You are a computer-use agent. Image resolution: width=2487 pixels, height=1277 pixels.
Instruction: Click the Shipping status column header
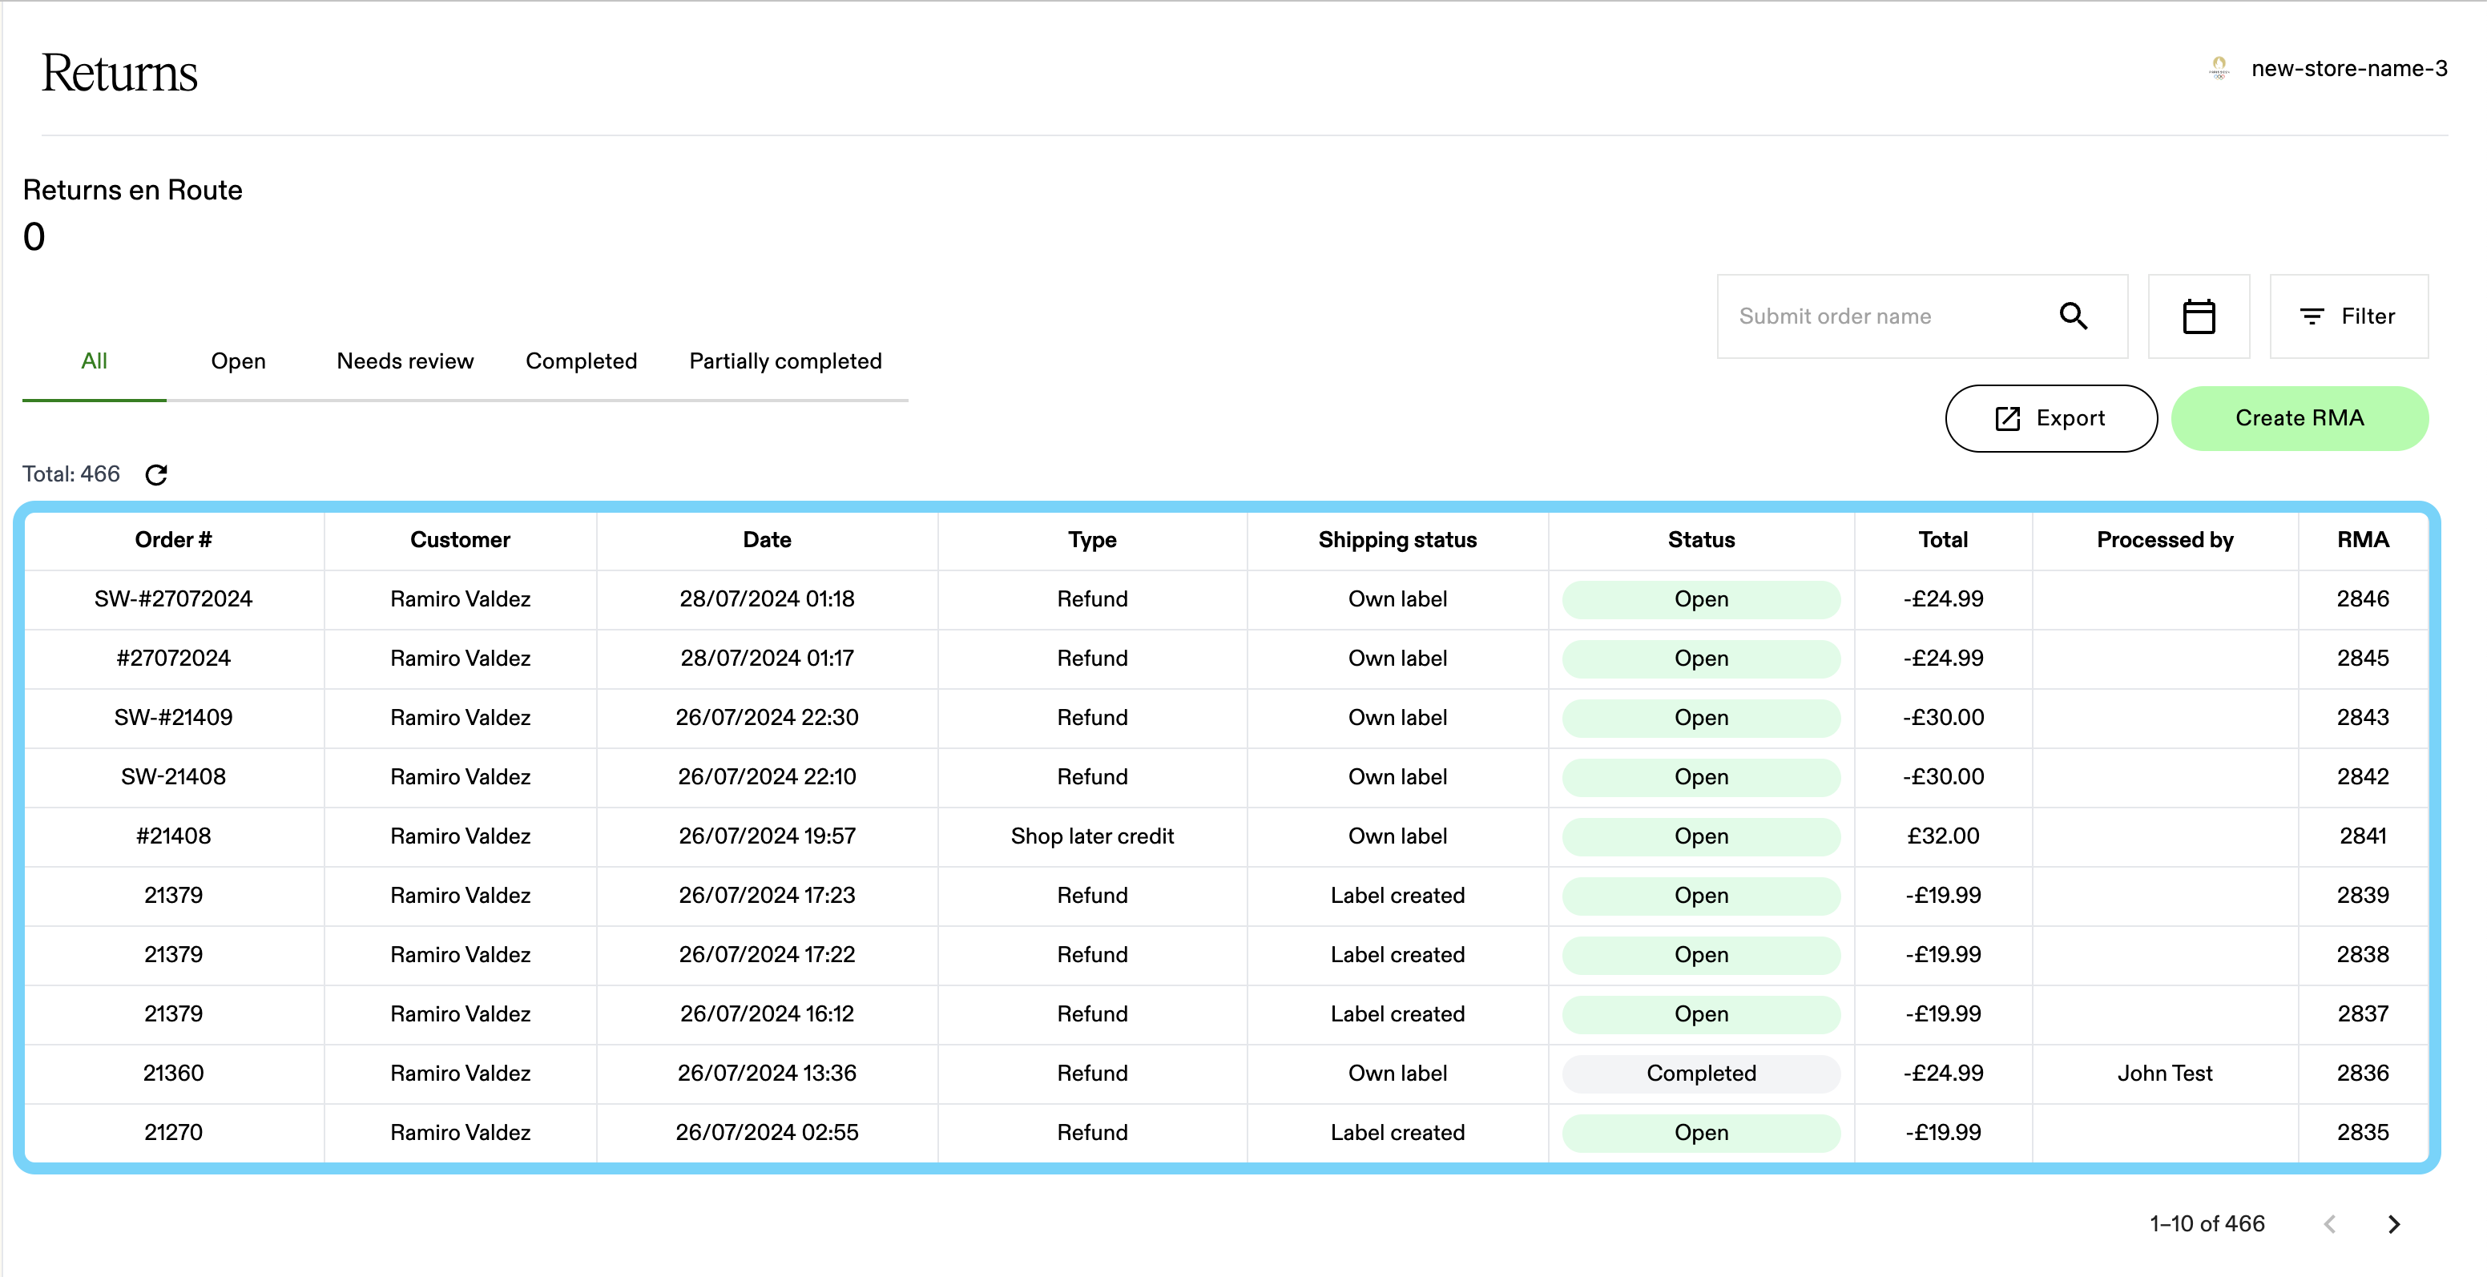click(x=1397, y=540)
